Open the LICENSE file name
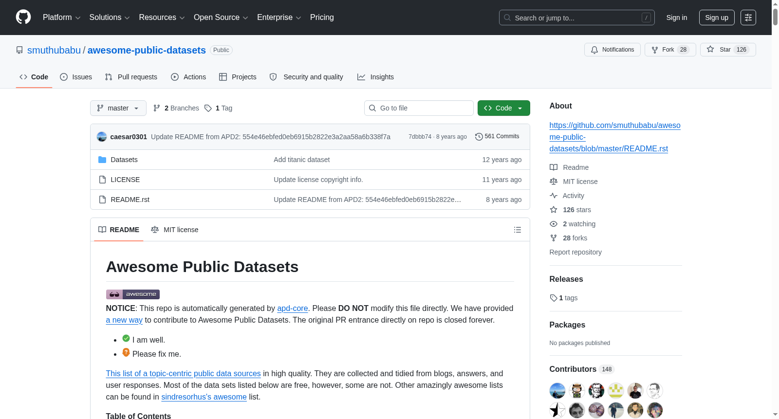The image size is (779, 419). [125, 180]
